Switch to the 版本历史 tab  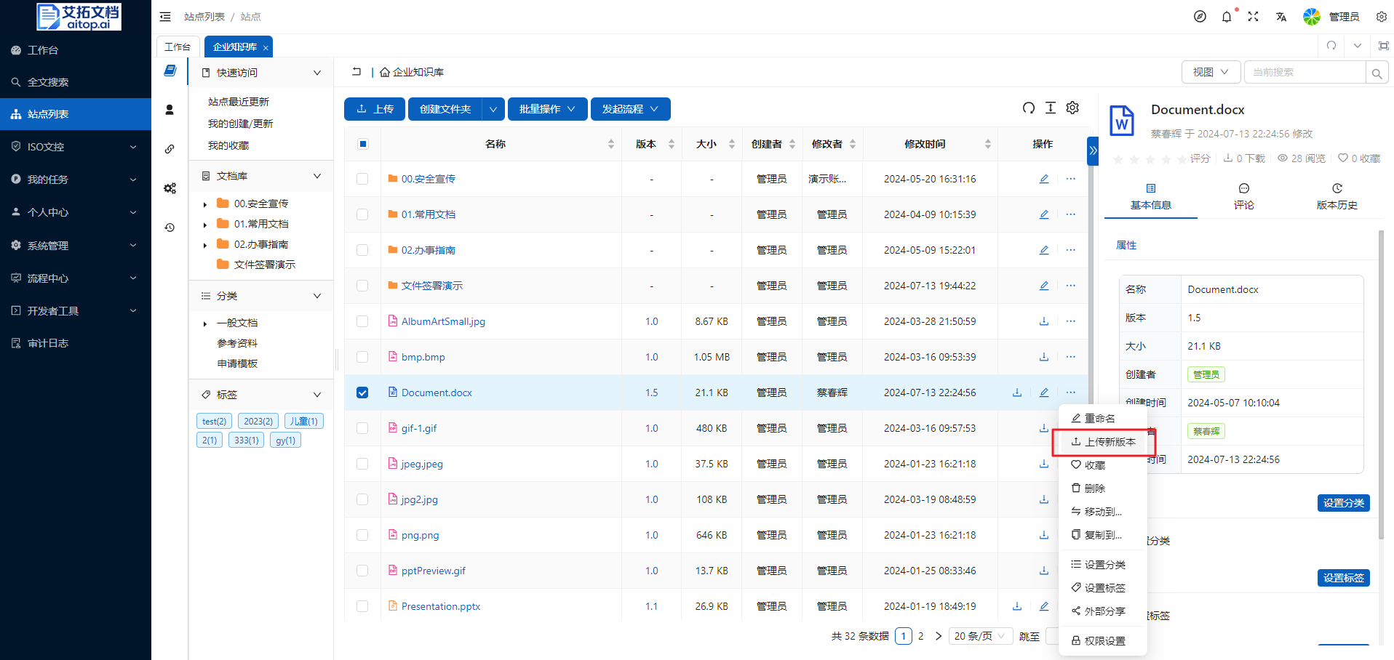click(x=1337, y=196)
